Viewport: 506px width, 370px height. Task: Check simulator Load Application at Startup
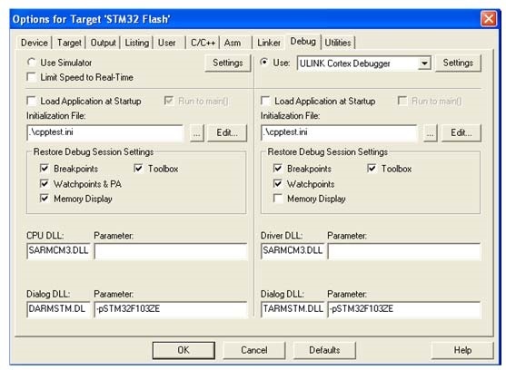click(x=32, y=101)
